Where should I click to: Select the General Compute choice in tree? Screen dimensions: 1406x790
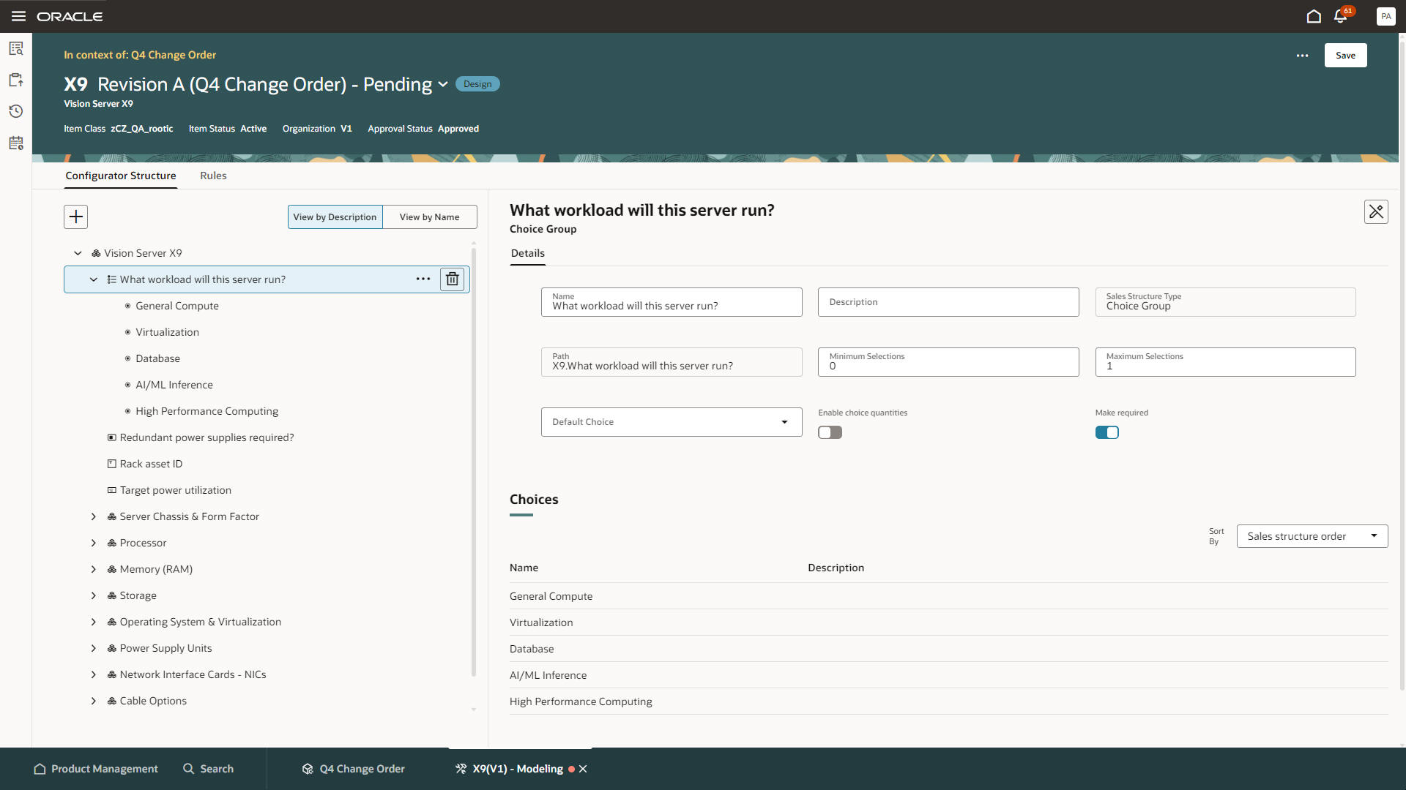(x=176, y=306)
